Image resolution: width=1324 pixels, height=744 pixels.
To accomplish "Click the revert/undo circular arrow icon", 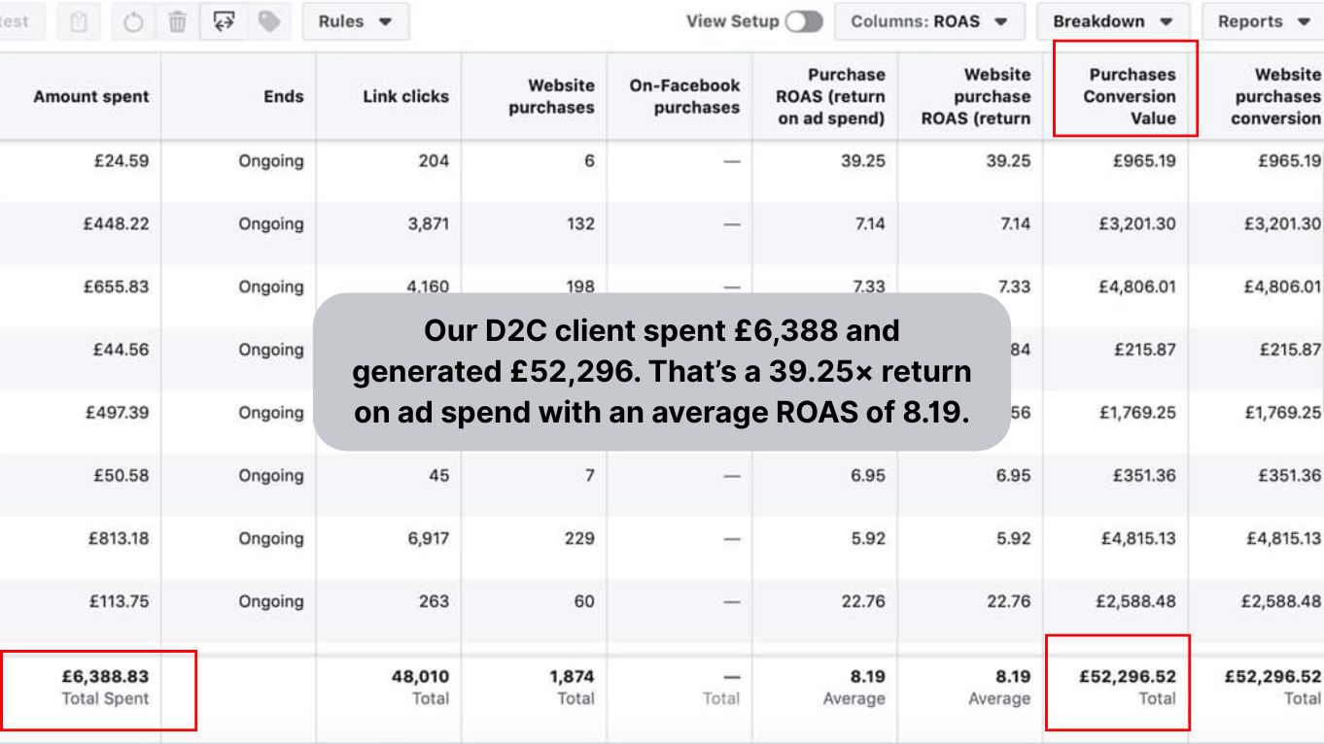I will pos(132,21).
